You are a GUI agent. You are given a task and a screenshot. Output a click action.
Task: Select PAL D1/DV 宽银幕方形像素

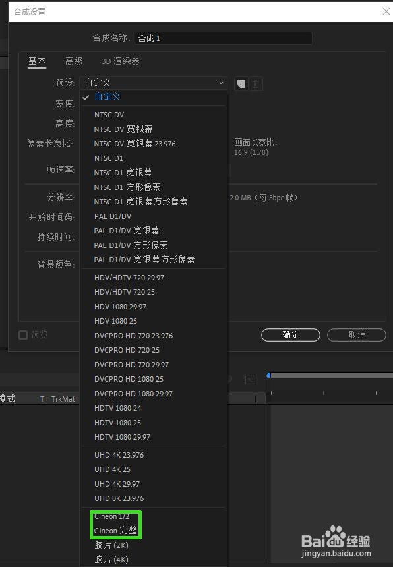coord(154,260)
